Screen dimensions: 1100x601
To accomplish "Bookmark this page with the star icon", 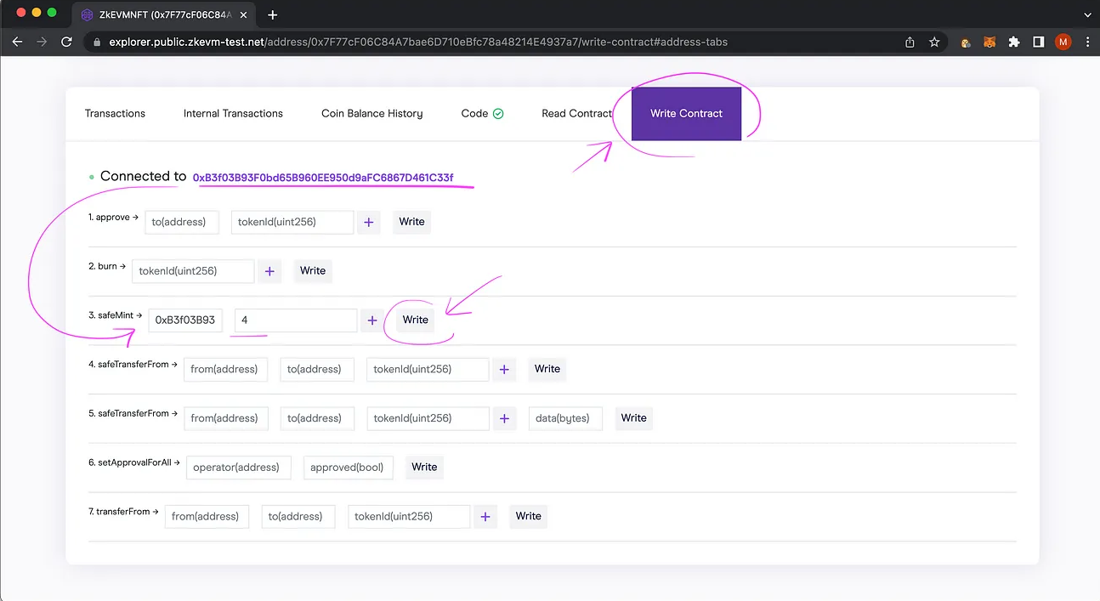I will pos(934,42).
